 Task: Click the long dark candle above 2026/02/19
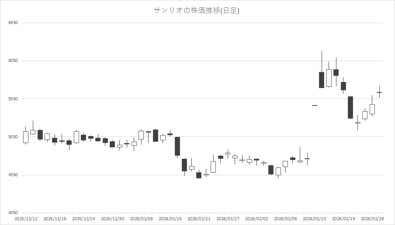[x=350, y=107]
